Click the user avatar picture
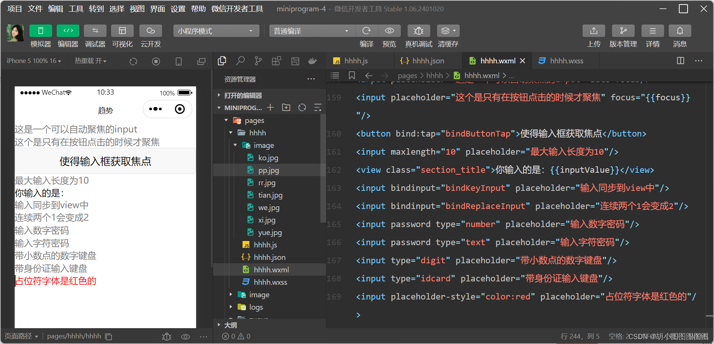The height and width of the screenshot is (344, 714). 15,33
